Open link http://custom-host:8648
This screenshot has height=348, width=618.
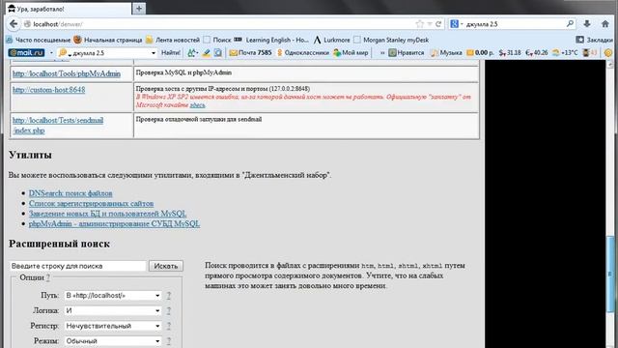49,90
